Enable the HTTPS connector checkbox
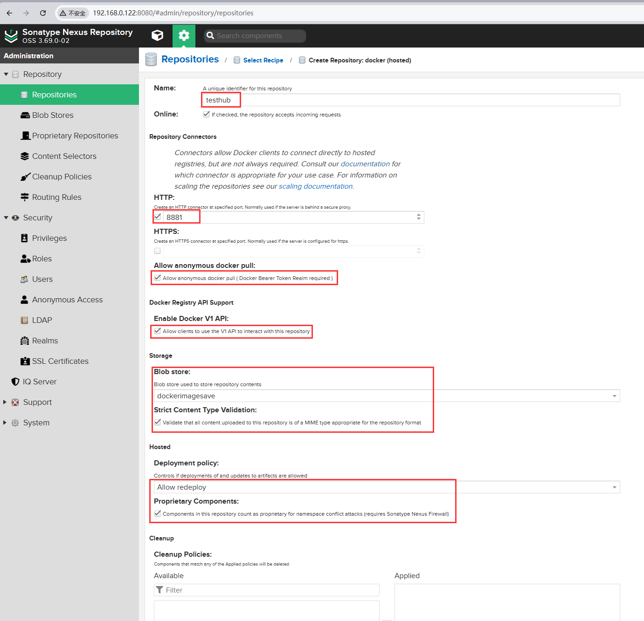 click(x=158, y=251)
